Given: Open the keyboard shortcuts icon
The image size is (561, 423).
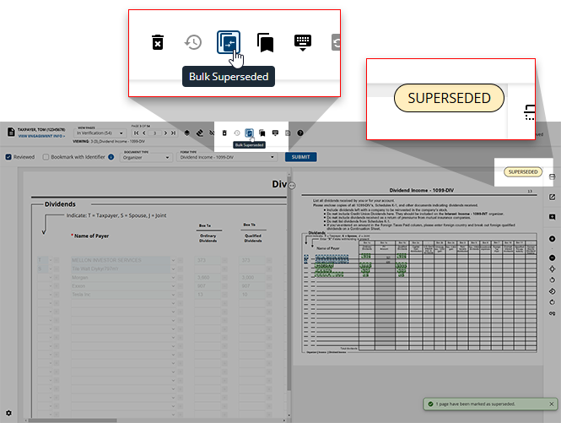Looking at the screenshot, I should click(x=275, y=133).
